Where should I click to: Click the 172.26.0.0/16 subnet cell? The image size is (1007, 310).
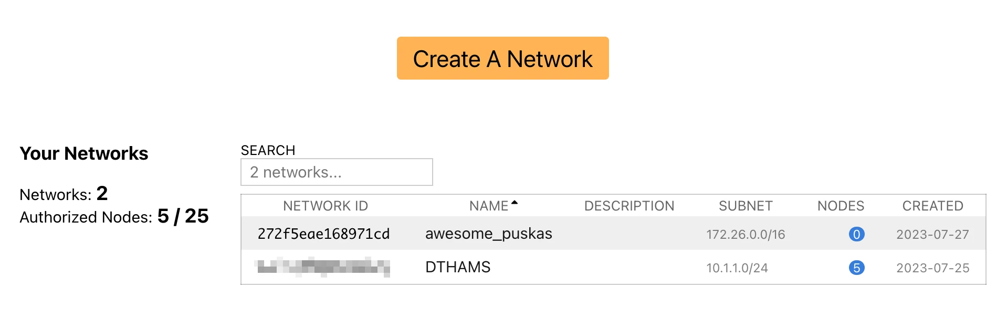click(746, 235)
